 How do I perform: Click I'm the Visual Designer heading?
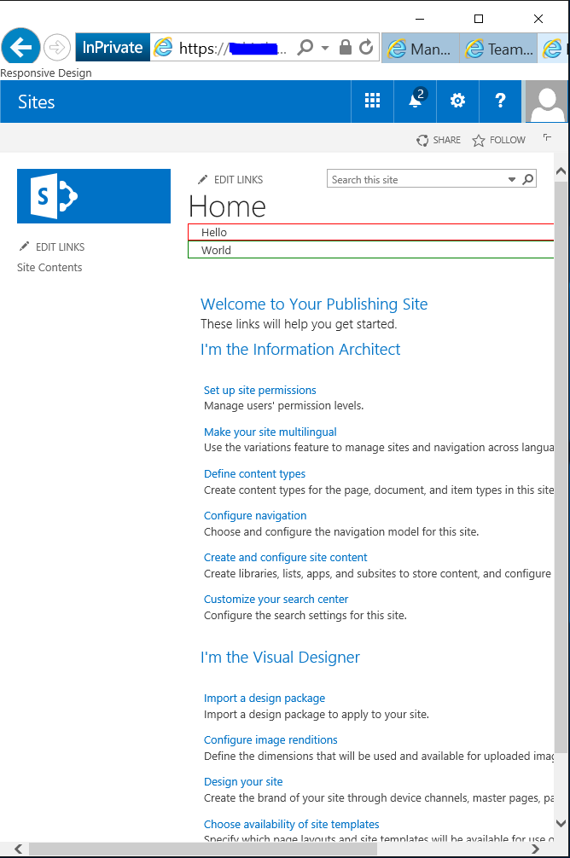coord(281,658)
